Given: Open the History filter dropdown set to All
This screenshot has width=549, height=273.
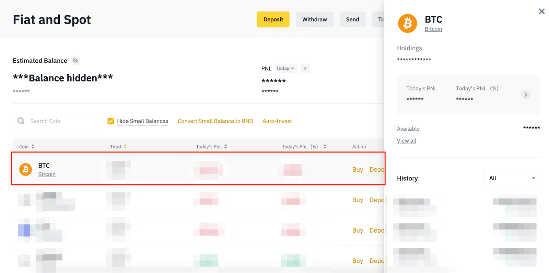Looking at the screenshot, I should [512, 178].
